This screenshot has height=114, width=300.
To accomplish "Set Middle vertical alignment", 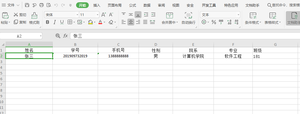I will 131,14.
